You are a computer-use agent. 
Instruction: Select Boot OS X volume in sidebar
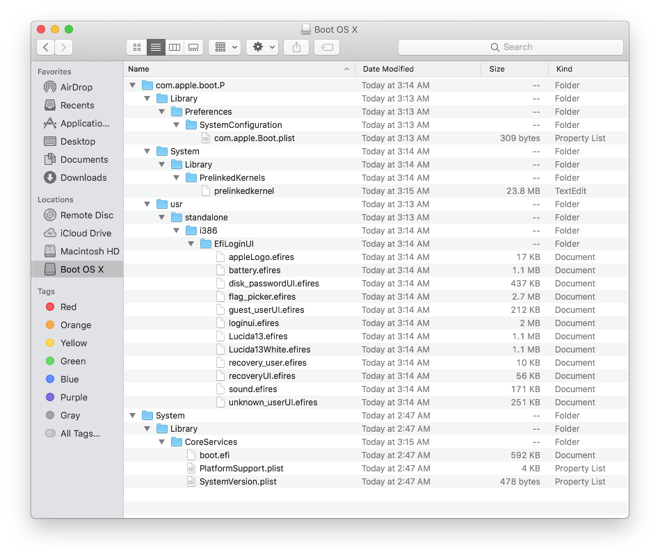pyautogui.click(x=77, y=269)
